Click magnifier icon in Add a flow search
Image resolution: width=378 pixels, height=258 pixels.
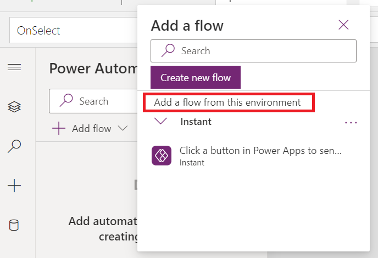click(167, 51)
